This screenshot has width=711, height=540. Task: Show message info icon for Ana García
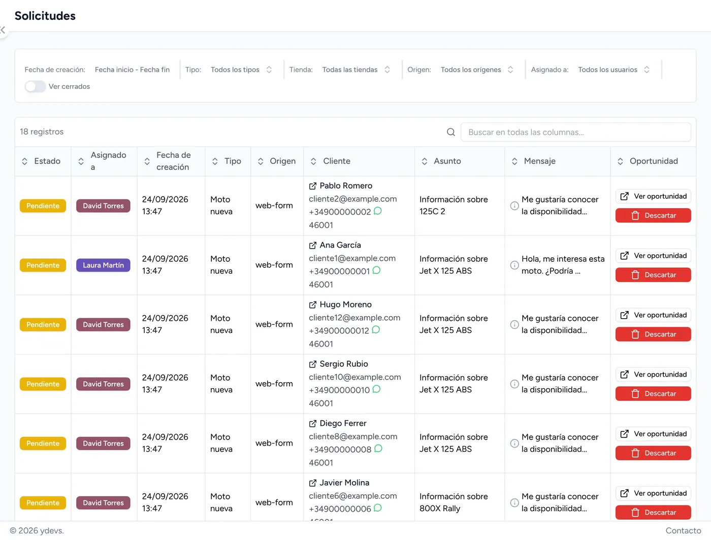pyautogui.click(x=514, y=265)
